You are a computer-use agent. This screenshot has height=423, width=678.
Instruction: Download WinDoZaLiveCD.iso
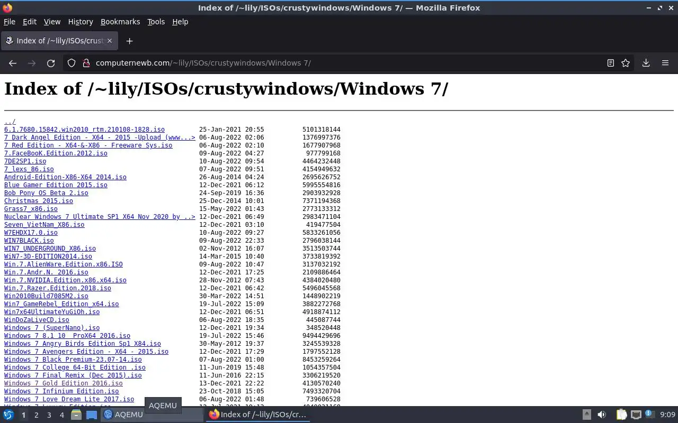(37, 320)
